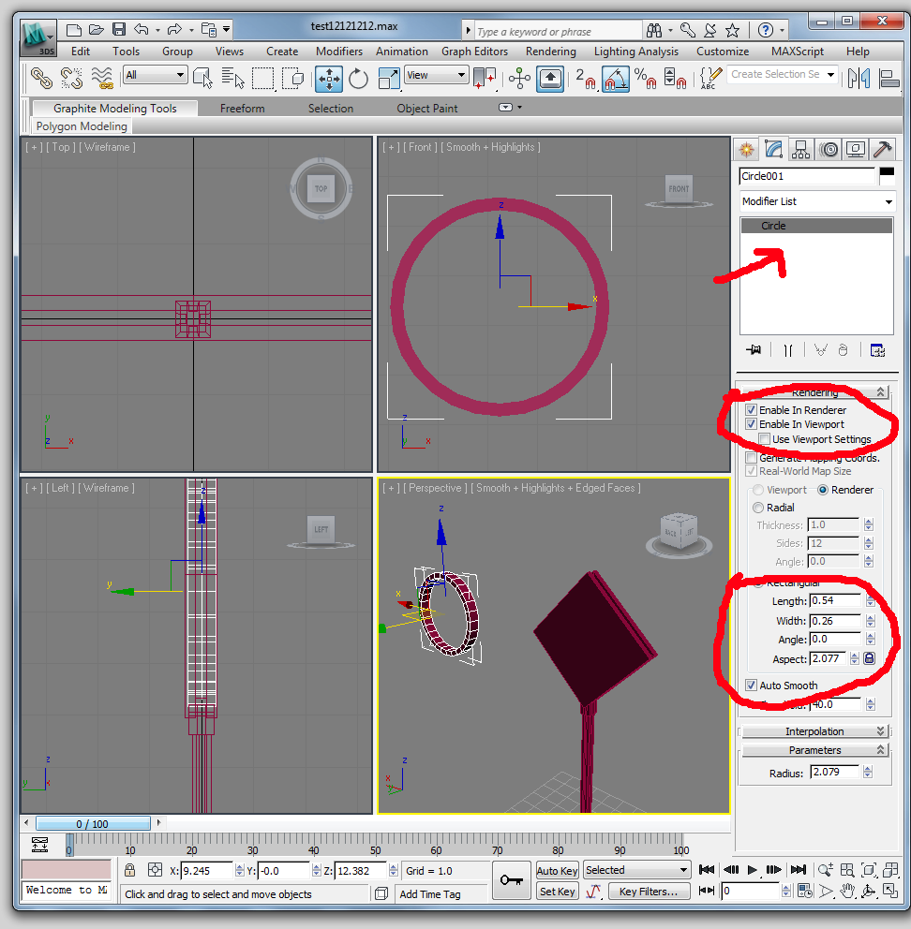The image size is (911, 929).
Task: Open the Modify command panel tab
Action: pyautogui.click(x=773, y=149)
